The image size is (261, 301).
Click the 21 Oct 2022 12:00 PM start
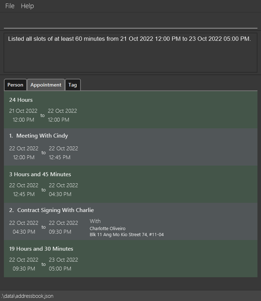click(x=23, y=115)
